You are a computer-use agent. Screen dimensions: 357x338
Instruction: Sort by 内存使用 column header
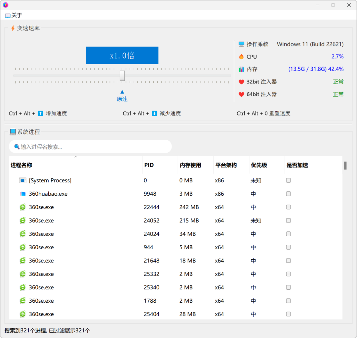(196, 165)
